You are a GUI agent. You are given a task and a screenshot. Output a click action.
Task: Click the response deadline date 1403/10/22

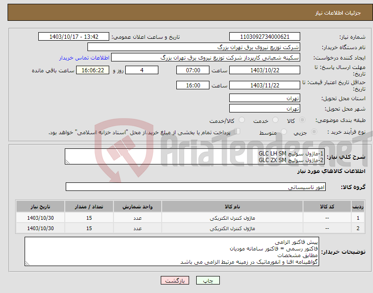[x=265, y=70]
